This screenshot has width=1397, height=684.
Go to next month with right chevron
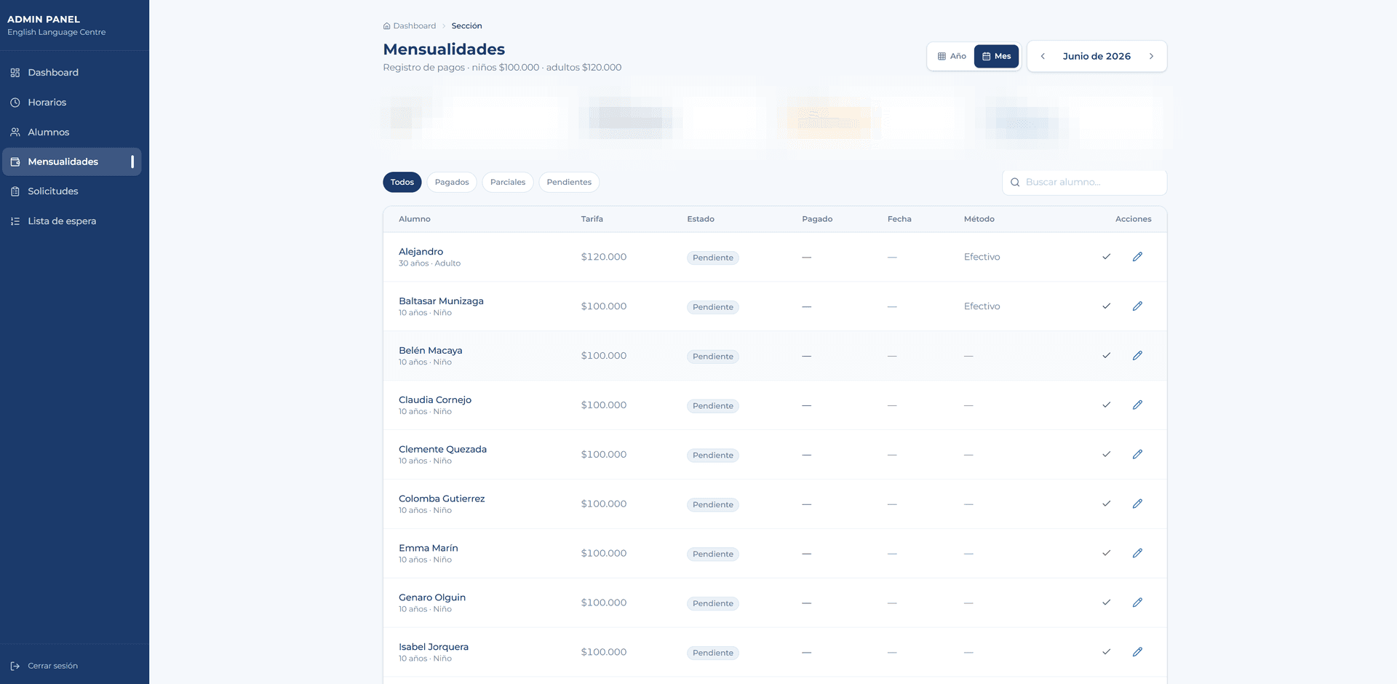(1151, 56)
